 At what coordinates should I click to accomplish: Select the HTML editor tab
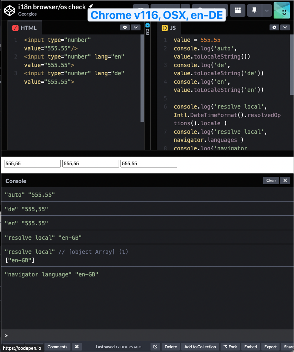tap(24, 28)
